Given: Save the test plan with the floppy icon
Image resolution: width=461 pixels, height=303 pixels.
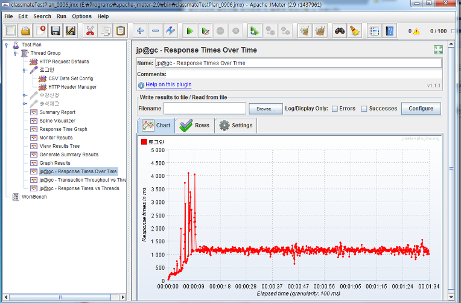Looking at the screenshot, I should point(56,31).
